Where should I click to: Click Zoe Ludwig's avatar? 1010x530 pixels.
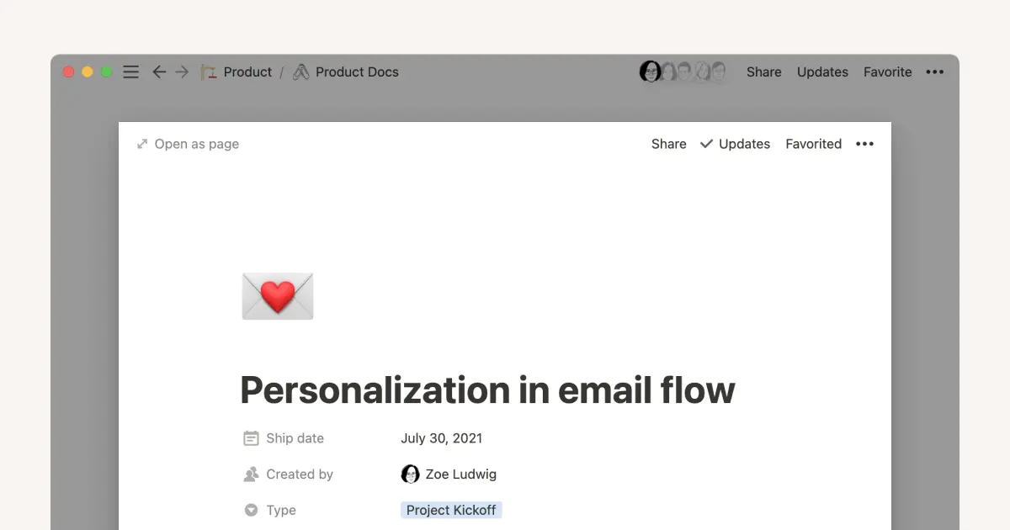tap(410, 474)
